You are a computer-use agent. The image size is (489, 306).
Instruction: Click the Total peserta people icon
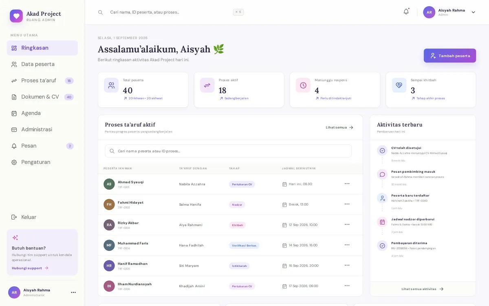[x=111, y=85]
